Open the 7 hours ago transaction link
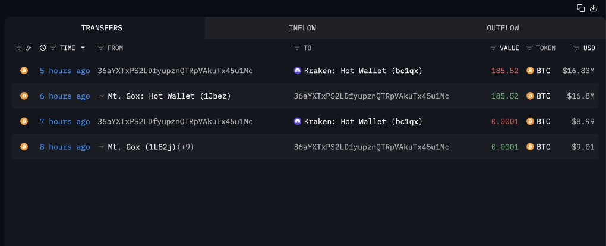The image size is (606, 246). tap(65, 122)
